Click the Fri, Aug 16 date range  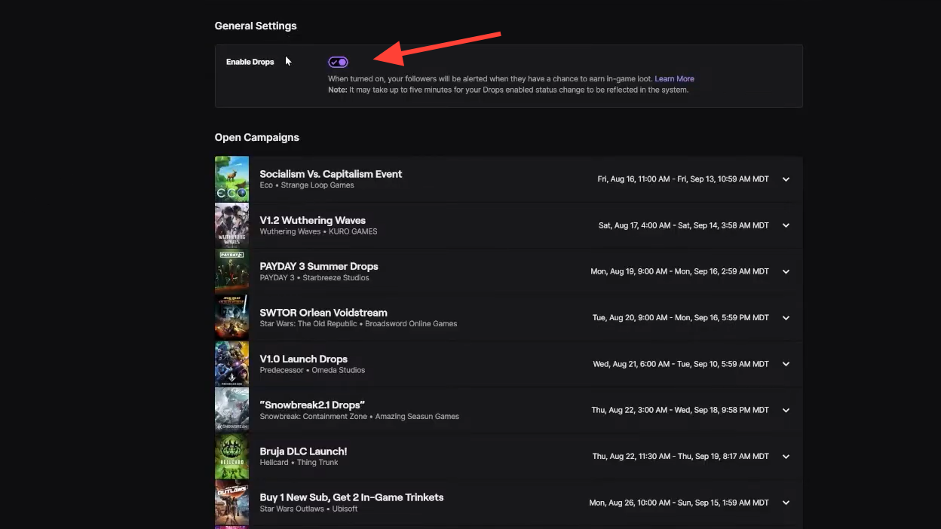pyautogui.click(x=683, y=179)
